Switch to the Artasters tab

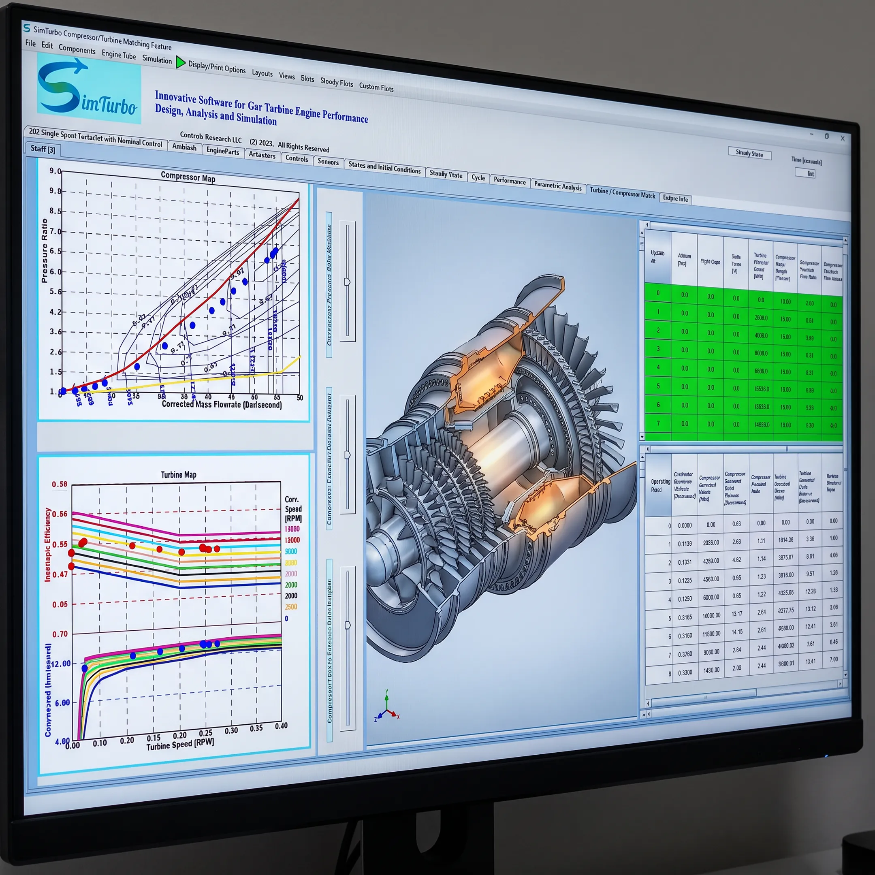tap(262, 155)
